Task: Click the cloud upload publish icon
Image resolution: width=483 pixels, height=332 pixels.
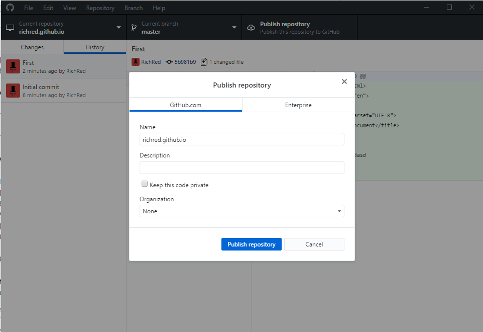Action: (251, 28)
